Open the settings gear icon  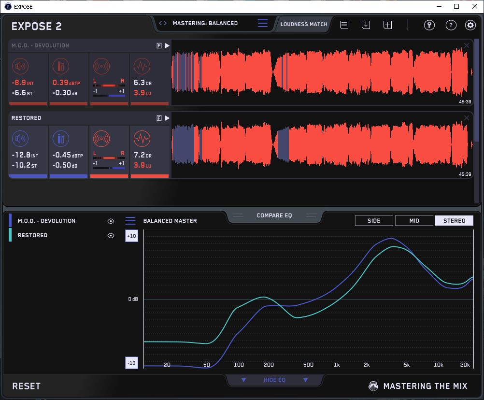[x=470, y=25]
